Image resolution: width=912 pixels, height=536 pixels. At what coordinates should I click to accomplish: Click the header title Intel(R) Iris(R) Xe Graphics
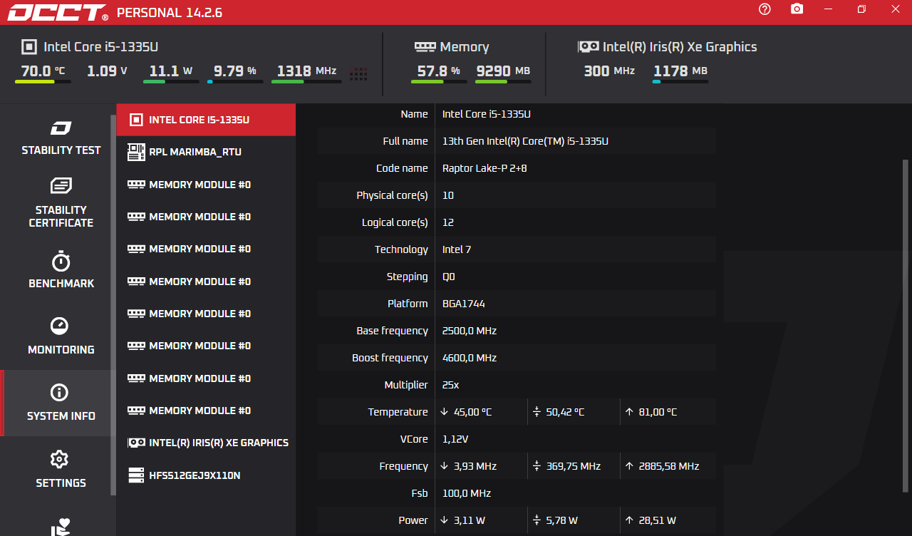click(x=680, y=47)
